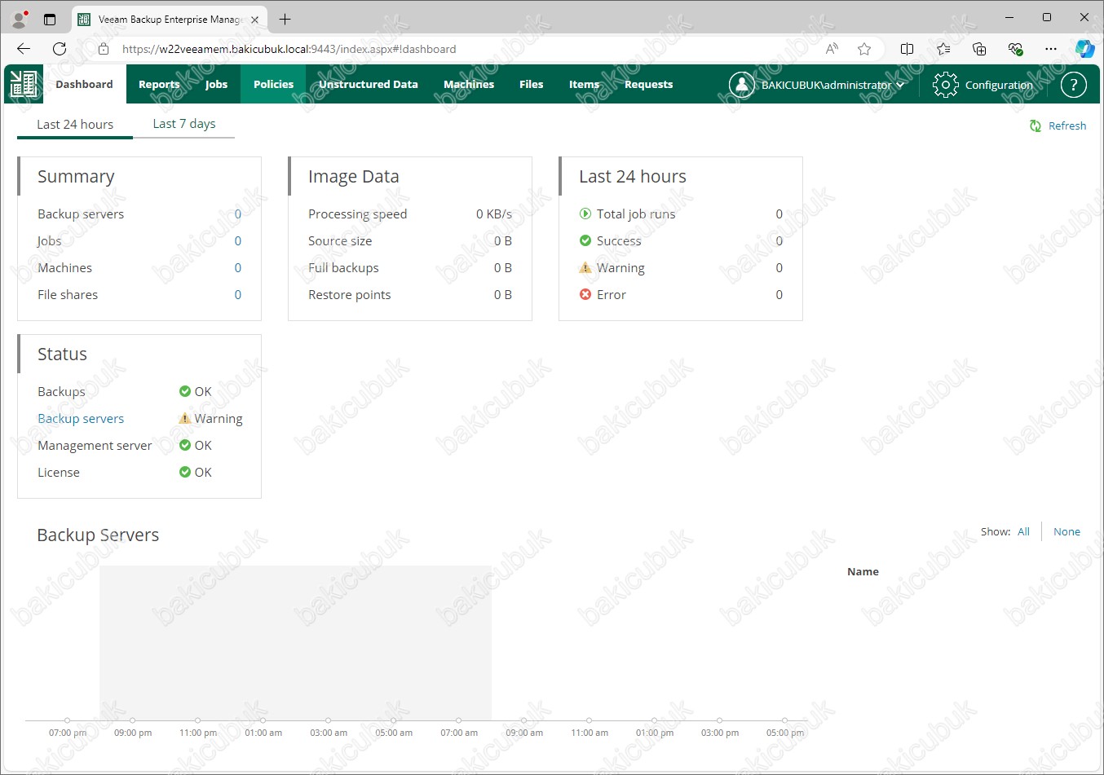Open the Items tab

(584, 84)
